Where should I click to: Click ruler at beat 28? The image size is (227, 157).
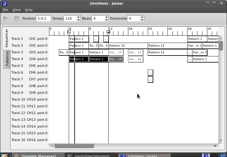pos(188,31)
